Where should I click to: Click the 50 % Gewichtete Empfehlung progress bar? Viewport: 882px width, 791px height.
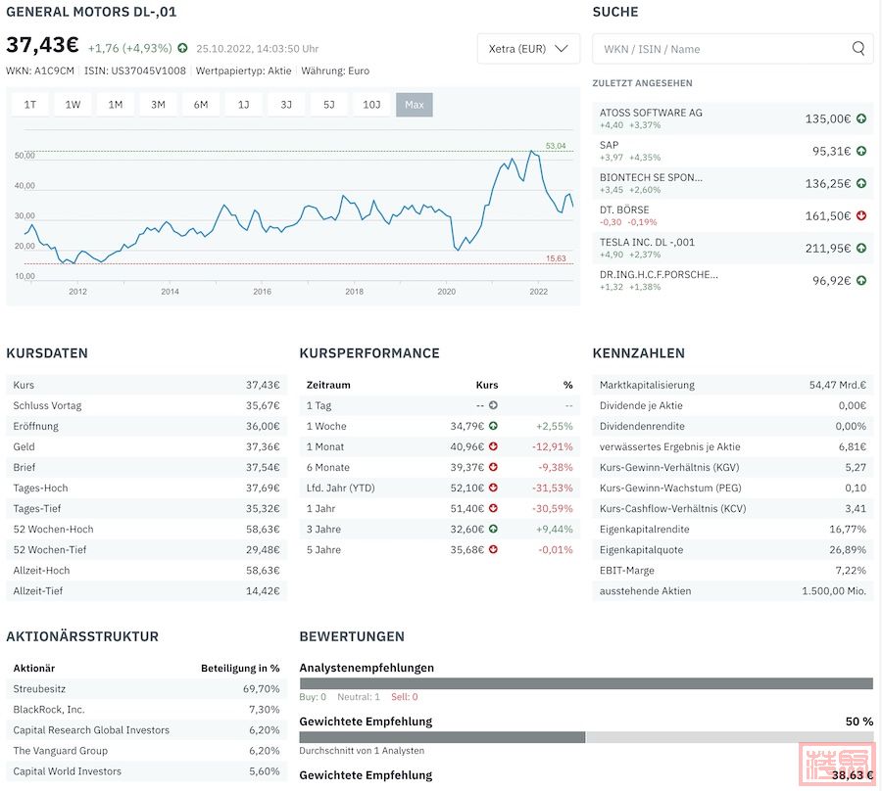(586, 737)
